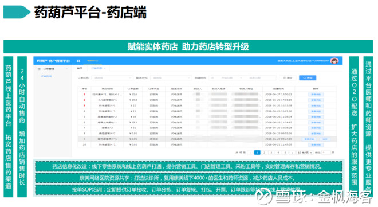Screen dimensions: 378x207
Task: Click timestamp 2018-06-22 09:24:19
Action: [278, 139]
